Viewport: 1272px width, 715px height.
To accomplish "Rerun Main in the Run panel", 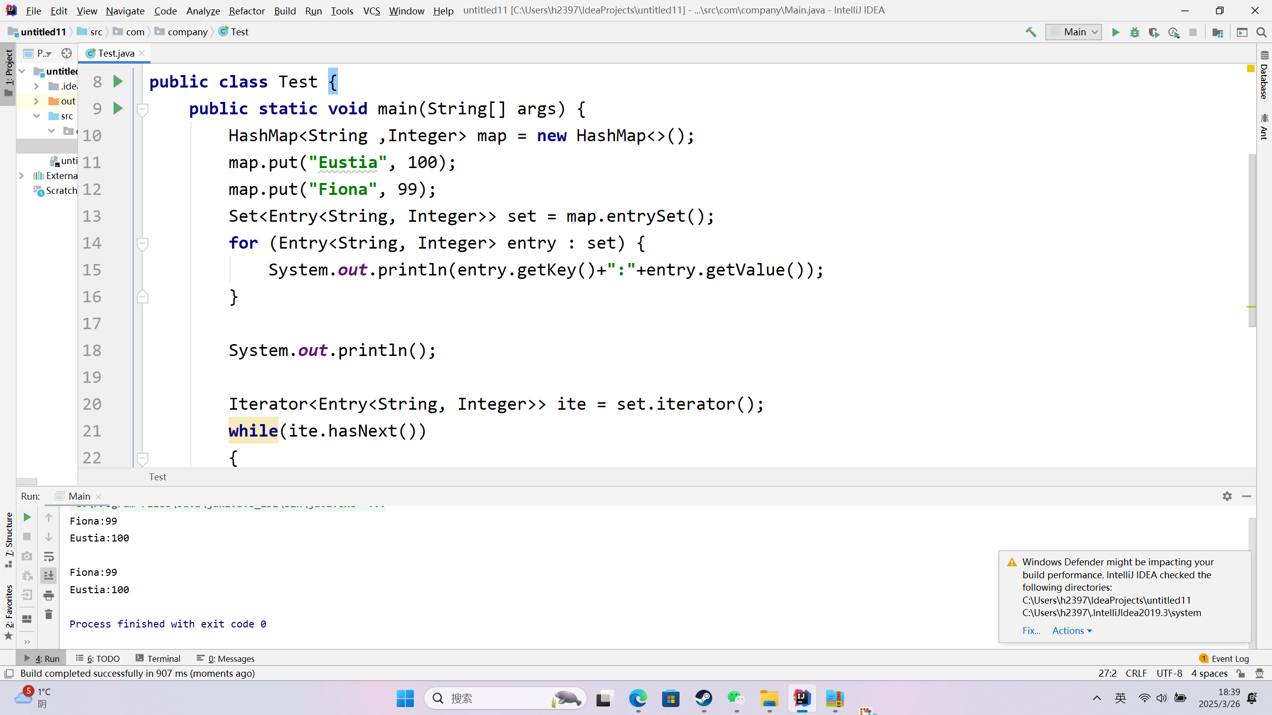I will pos(27,517).
